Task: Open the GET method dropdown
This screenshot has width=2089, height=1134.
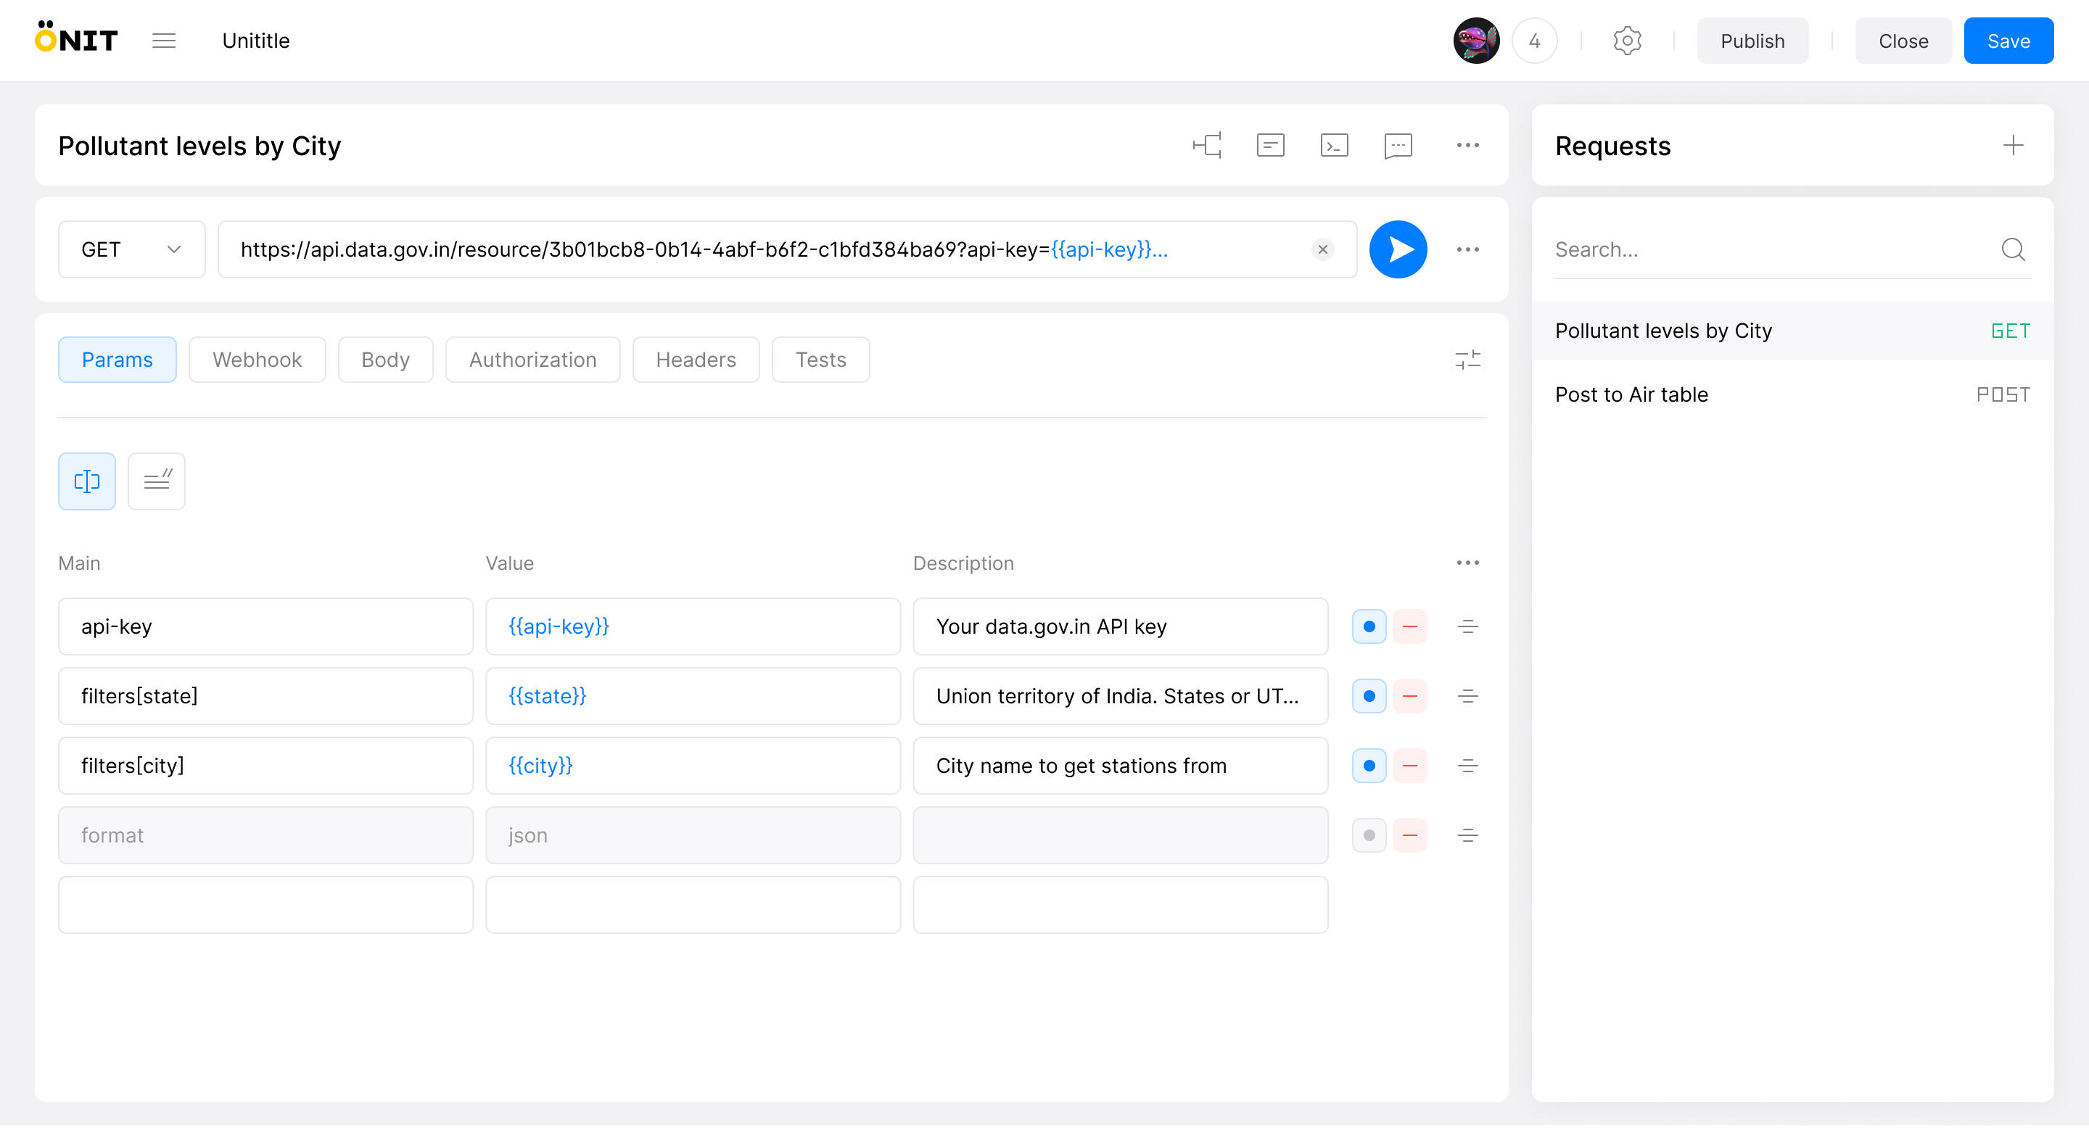Action: click(x=131, y=249)
